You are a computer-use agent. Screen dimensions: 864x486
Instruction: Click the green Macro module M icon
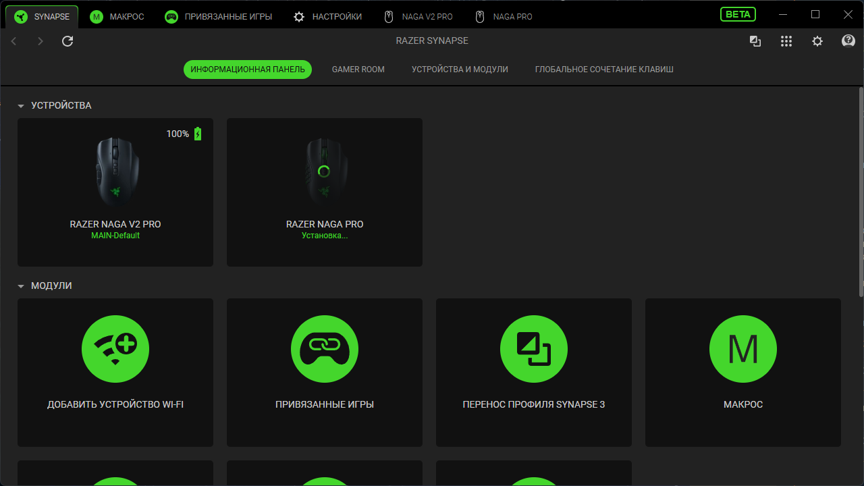coord(743,350)
